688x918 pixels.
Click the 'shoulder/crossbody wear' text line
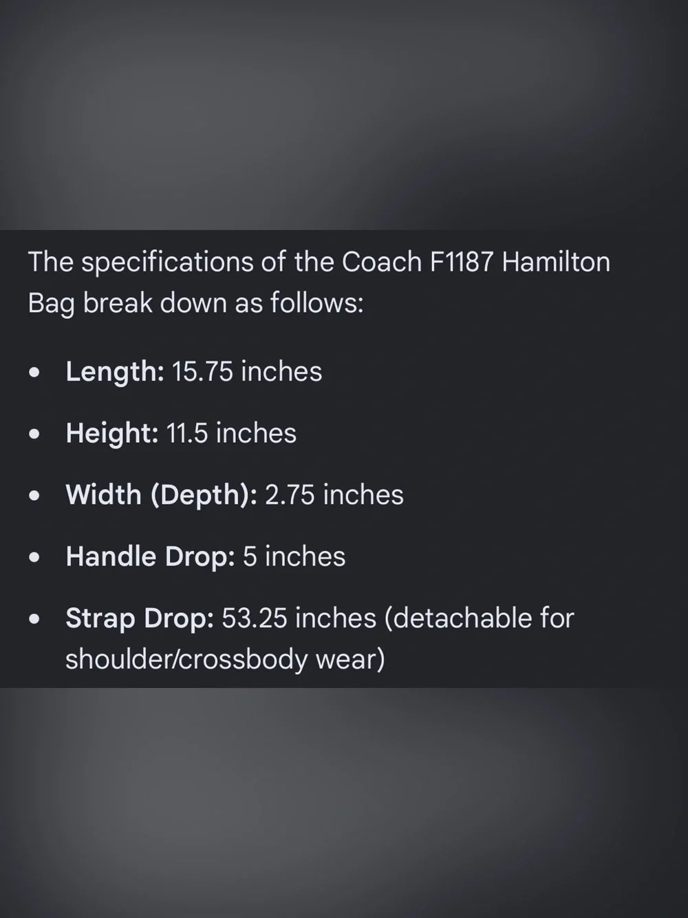click(225, 659)
